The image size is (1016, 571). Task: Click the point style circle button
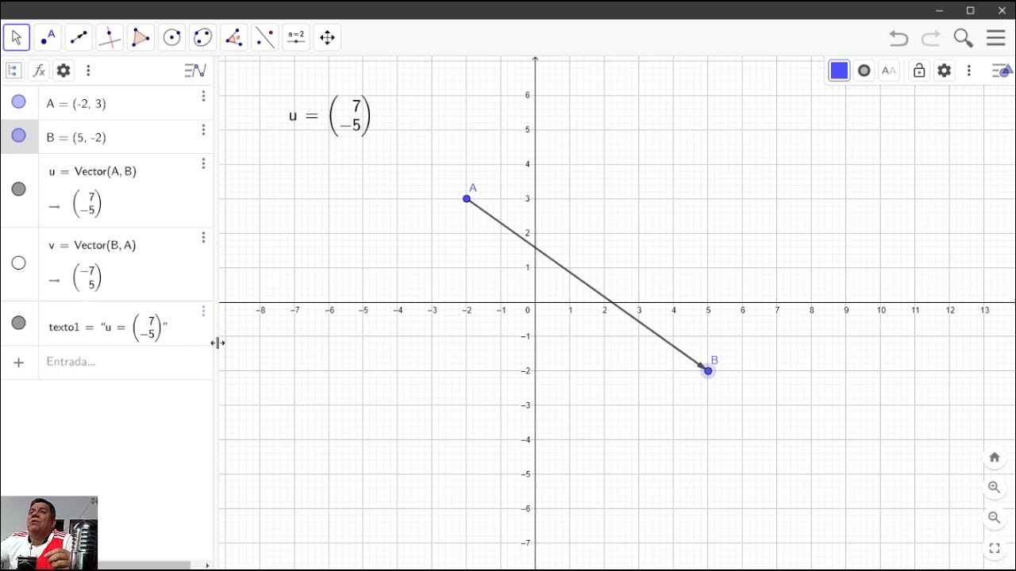[x=864, y=71]
